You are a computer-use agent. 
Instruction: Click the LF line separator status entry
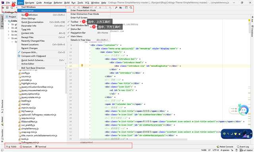pyautogui.click(x=209, y=150)
